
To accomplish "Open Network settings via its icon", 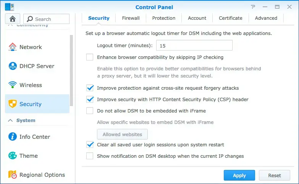I will point(13,47).
